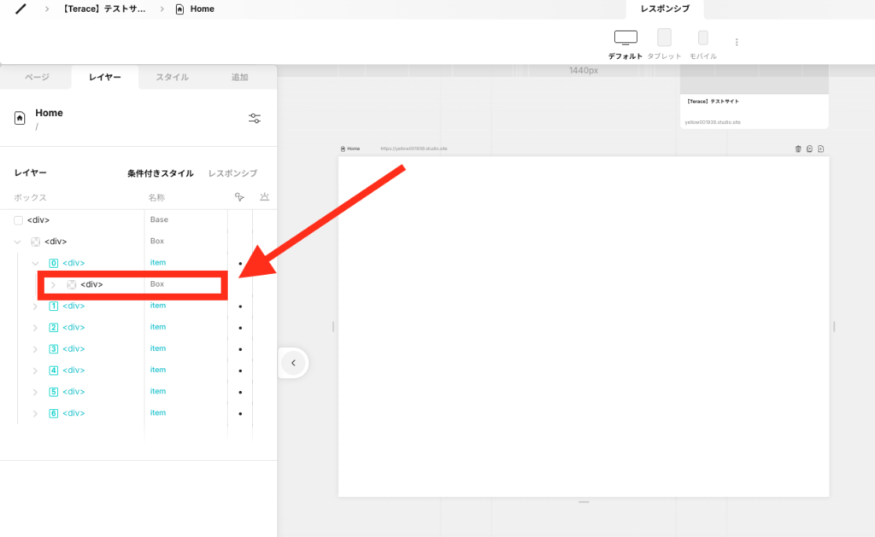875x537 pixels.
Task: Click the pen logo icon at top left
Action: pyautogui.click(x=21, y=9)
